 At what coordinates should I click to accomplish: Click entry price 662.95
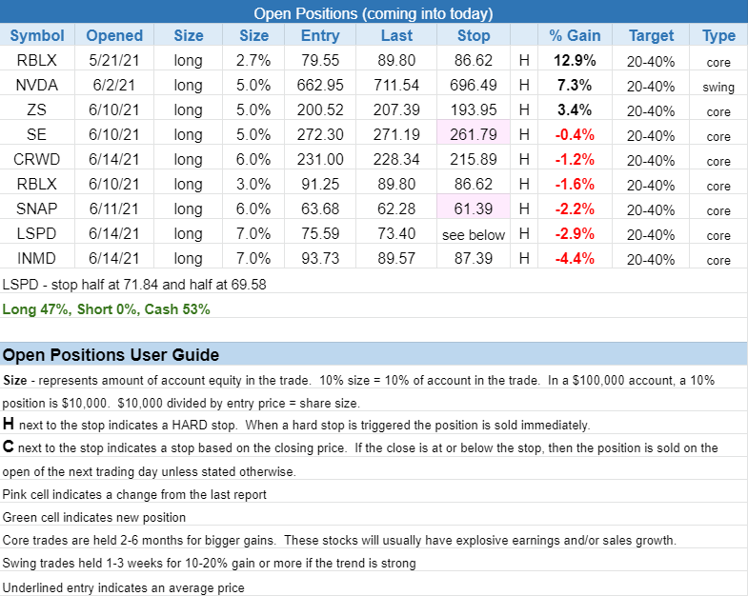click(320, 85)
